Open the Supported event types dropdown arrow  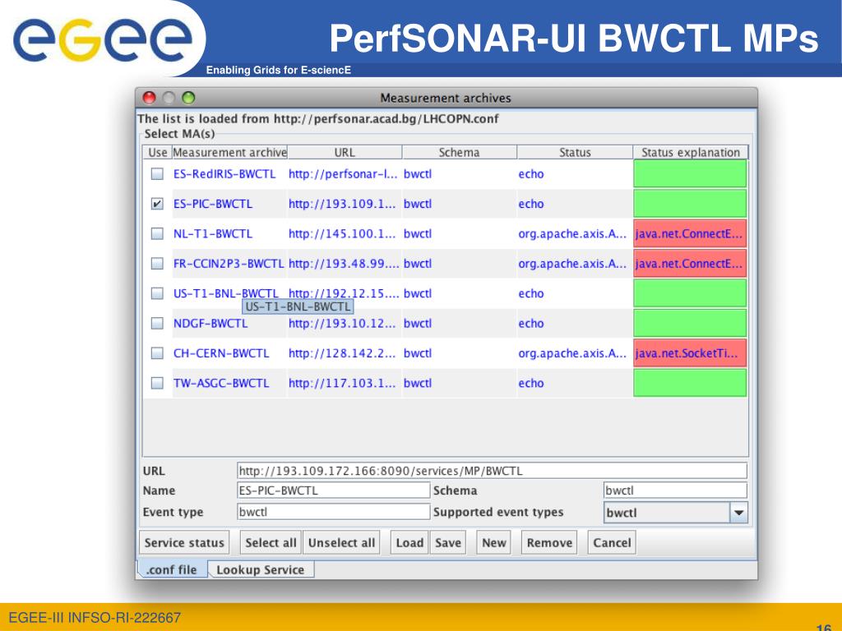coord(738,513)
